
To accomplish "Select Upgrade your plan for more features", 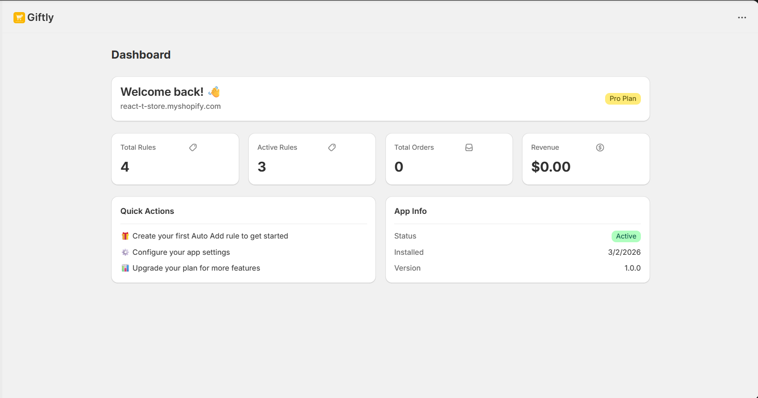I will [x=196, y=268].
